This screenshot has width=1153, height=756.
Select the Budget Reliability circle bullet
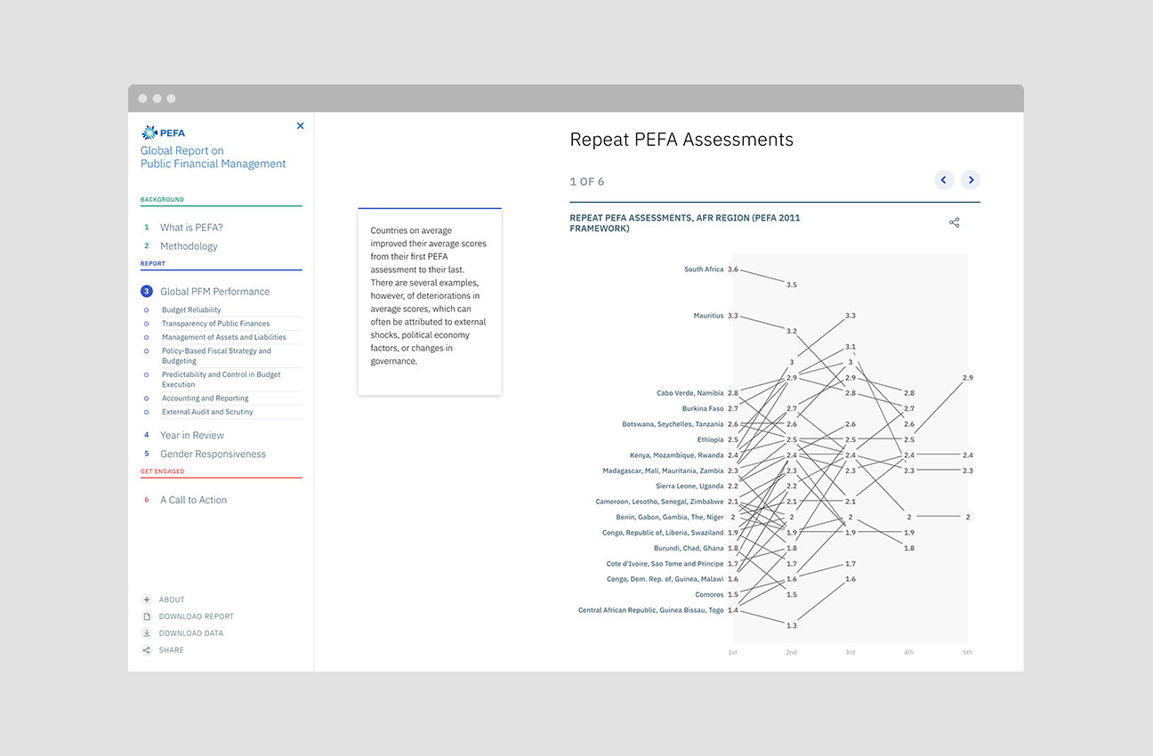(147, 310)
